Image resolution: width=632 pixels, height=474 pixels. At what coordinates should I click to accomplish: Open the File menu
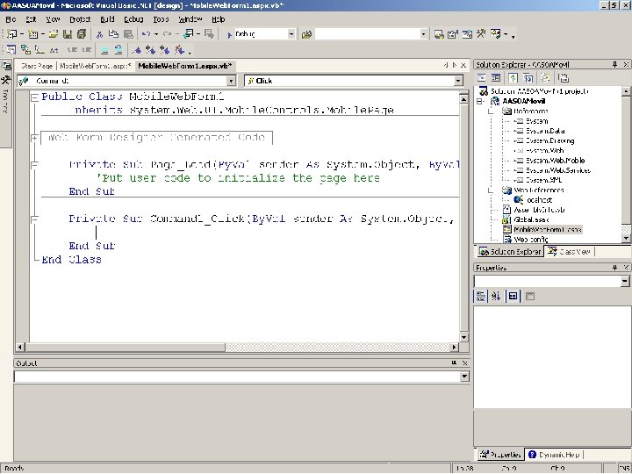point(11,19)
